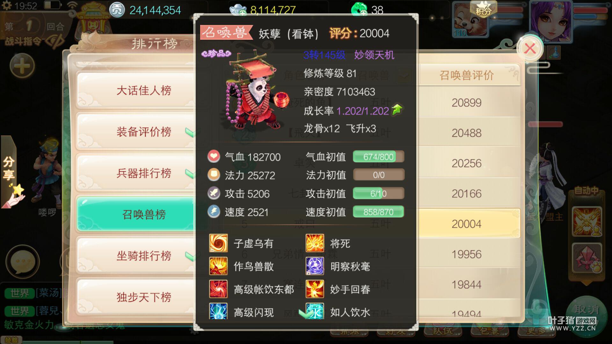Image resolution: width=612 pixels, height=344 pixels.
Task: Toggle the 战斗指令 eye visibility icon
Action: [x=55, y=41]
